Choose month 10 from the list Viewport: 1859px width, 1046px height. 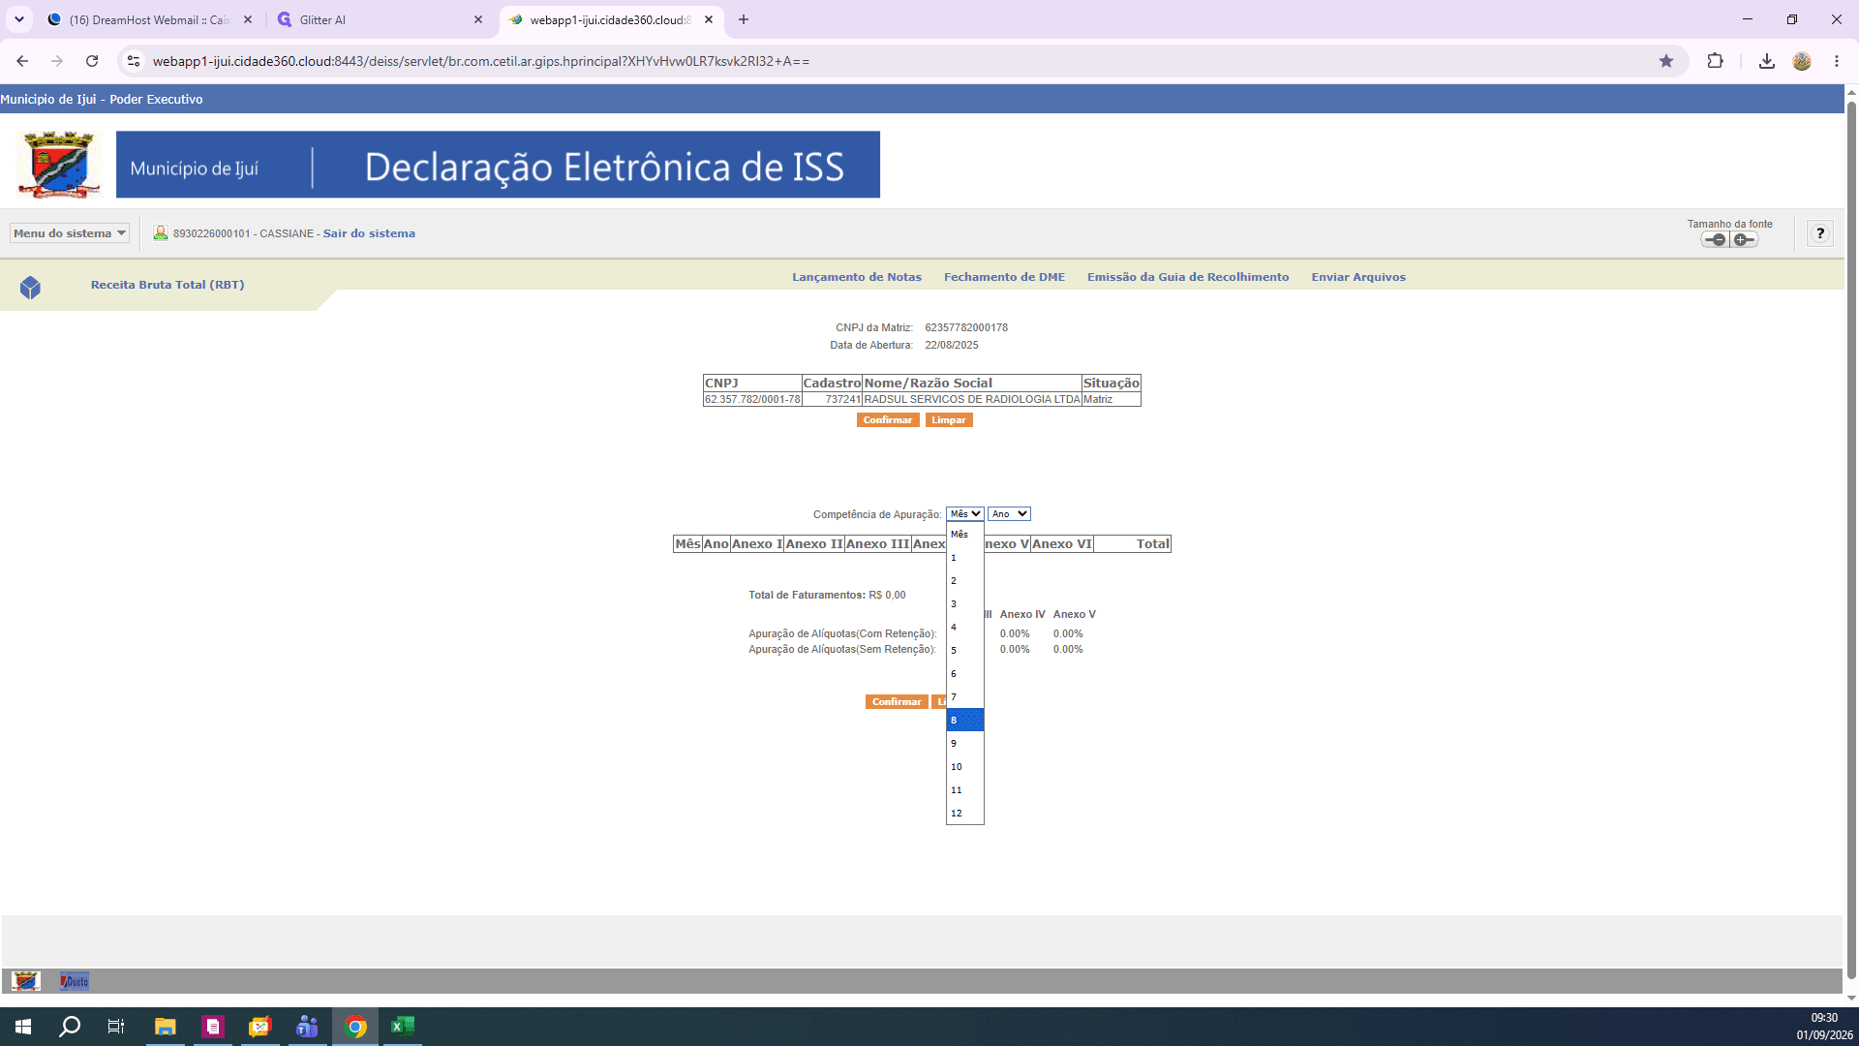point(965,766)
